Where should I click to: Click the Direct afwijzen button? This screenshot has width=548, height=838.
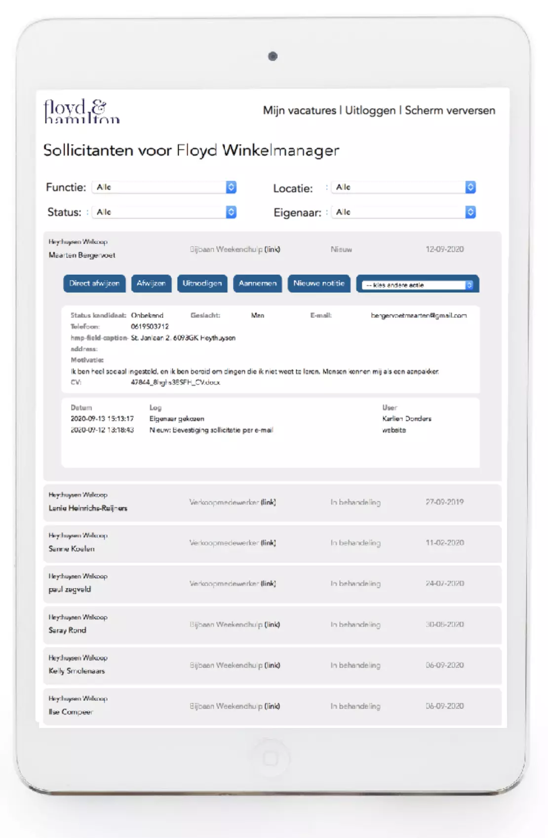[x=94, y=283]
